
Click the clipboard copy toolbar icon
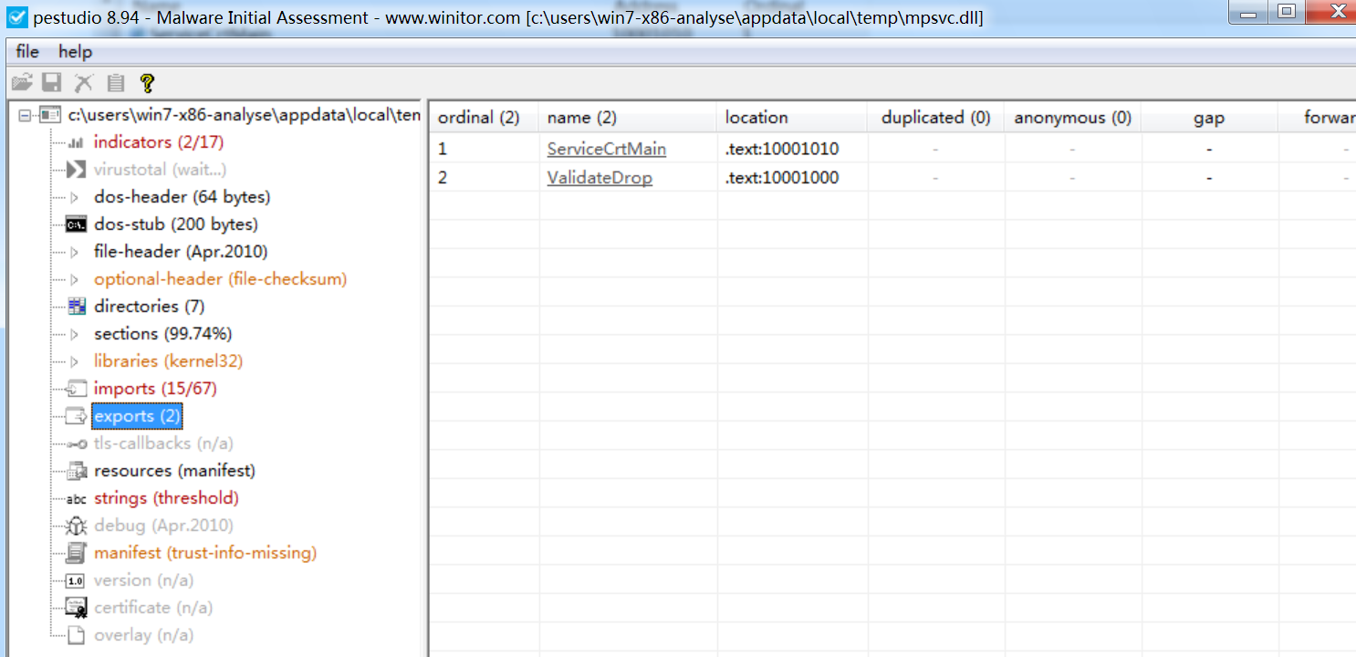tap(116, 83)
